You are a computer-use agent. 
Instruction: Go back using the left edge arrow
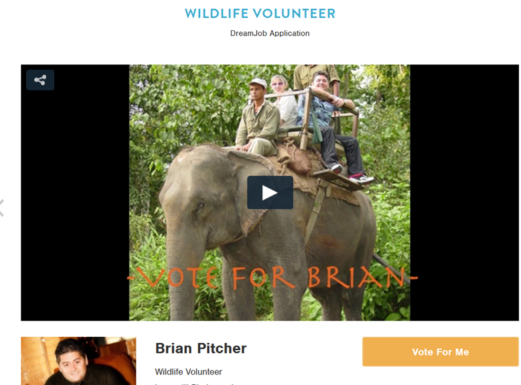tap(1, 208)
